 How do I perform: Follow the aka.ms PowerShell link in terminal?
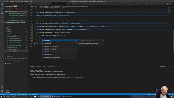59,74
